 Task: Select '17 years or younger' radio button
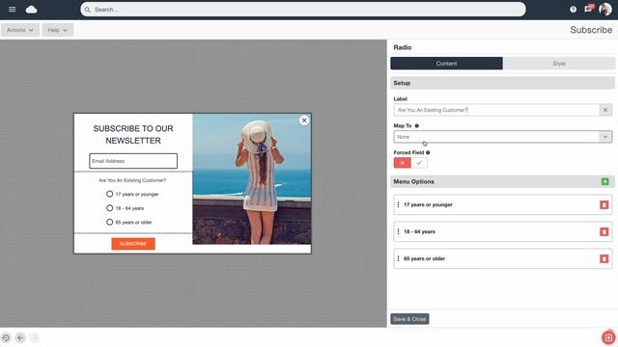(109, 194)
